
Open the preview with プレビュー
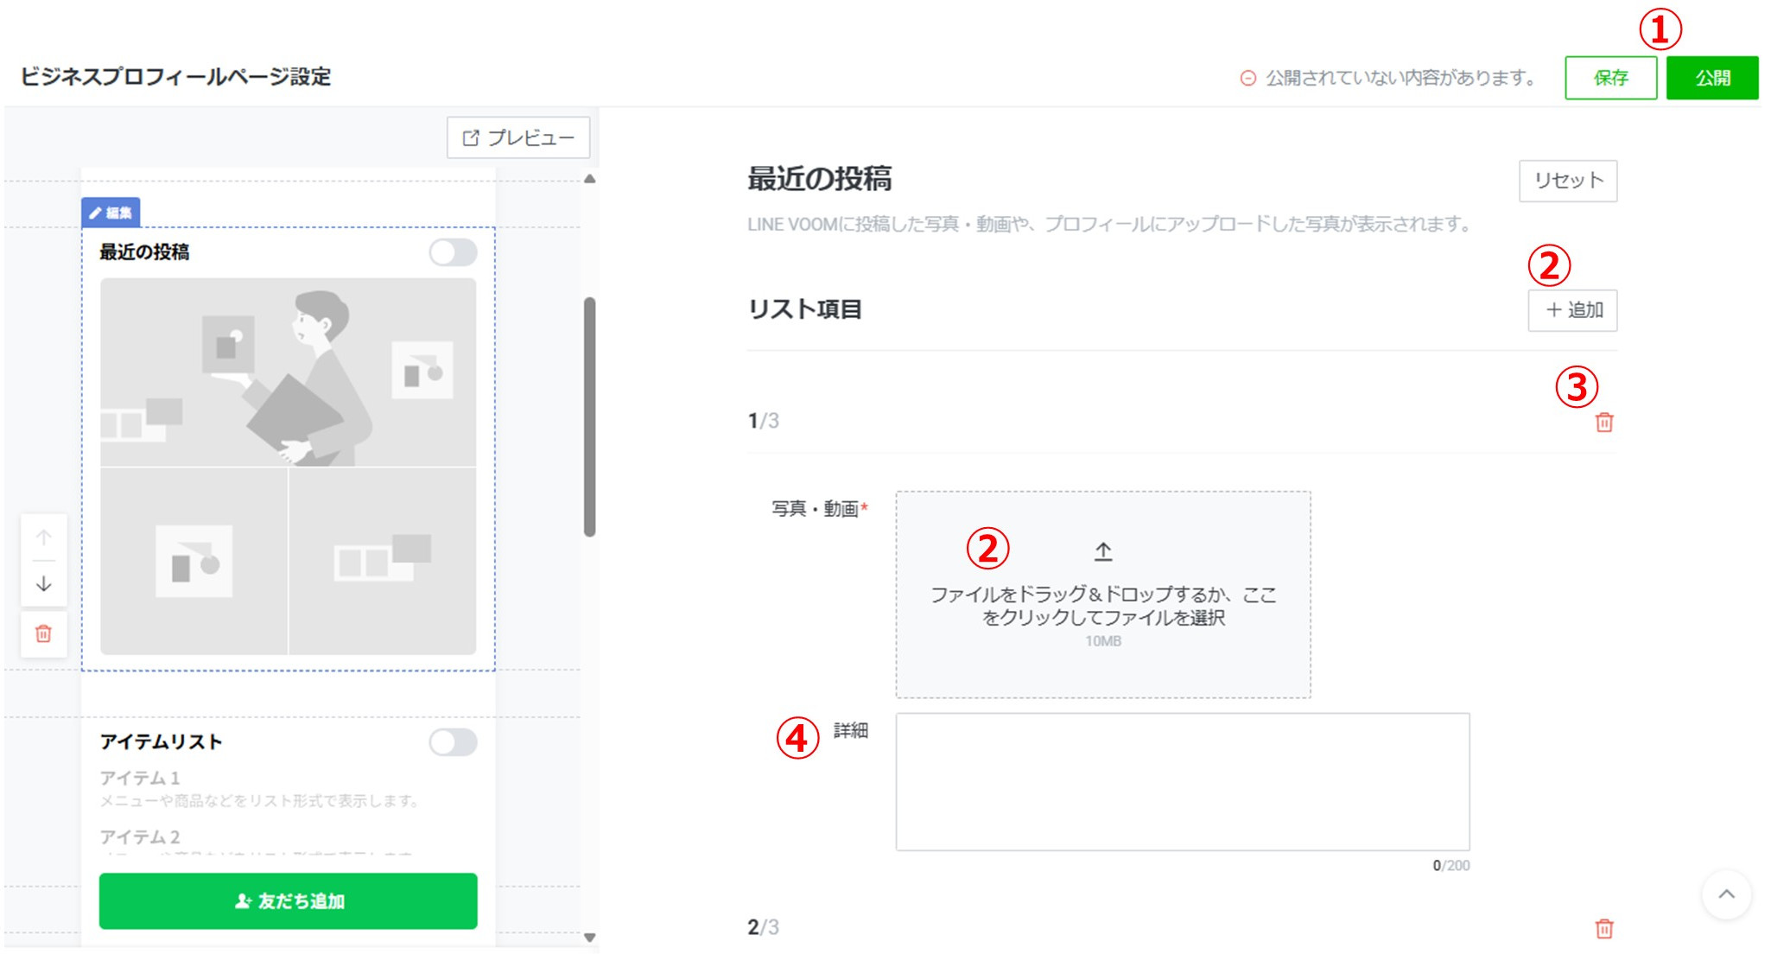tap(517, 137)
